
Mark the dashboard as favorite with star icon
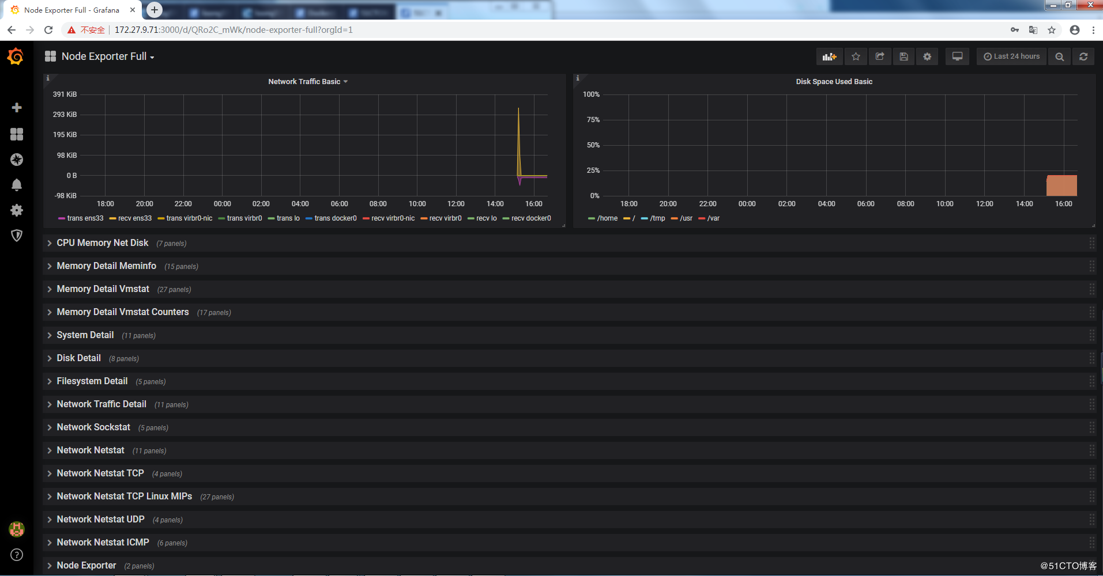[x=856, y=56]
